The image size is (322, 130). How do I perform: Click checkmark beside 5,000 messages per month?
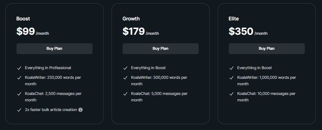click(x=125, y=94)
